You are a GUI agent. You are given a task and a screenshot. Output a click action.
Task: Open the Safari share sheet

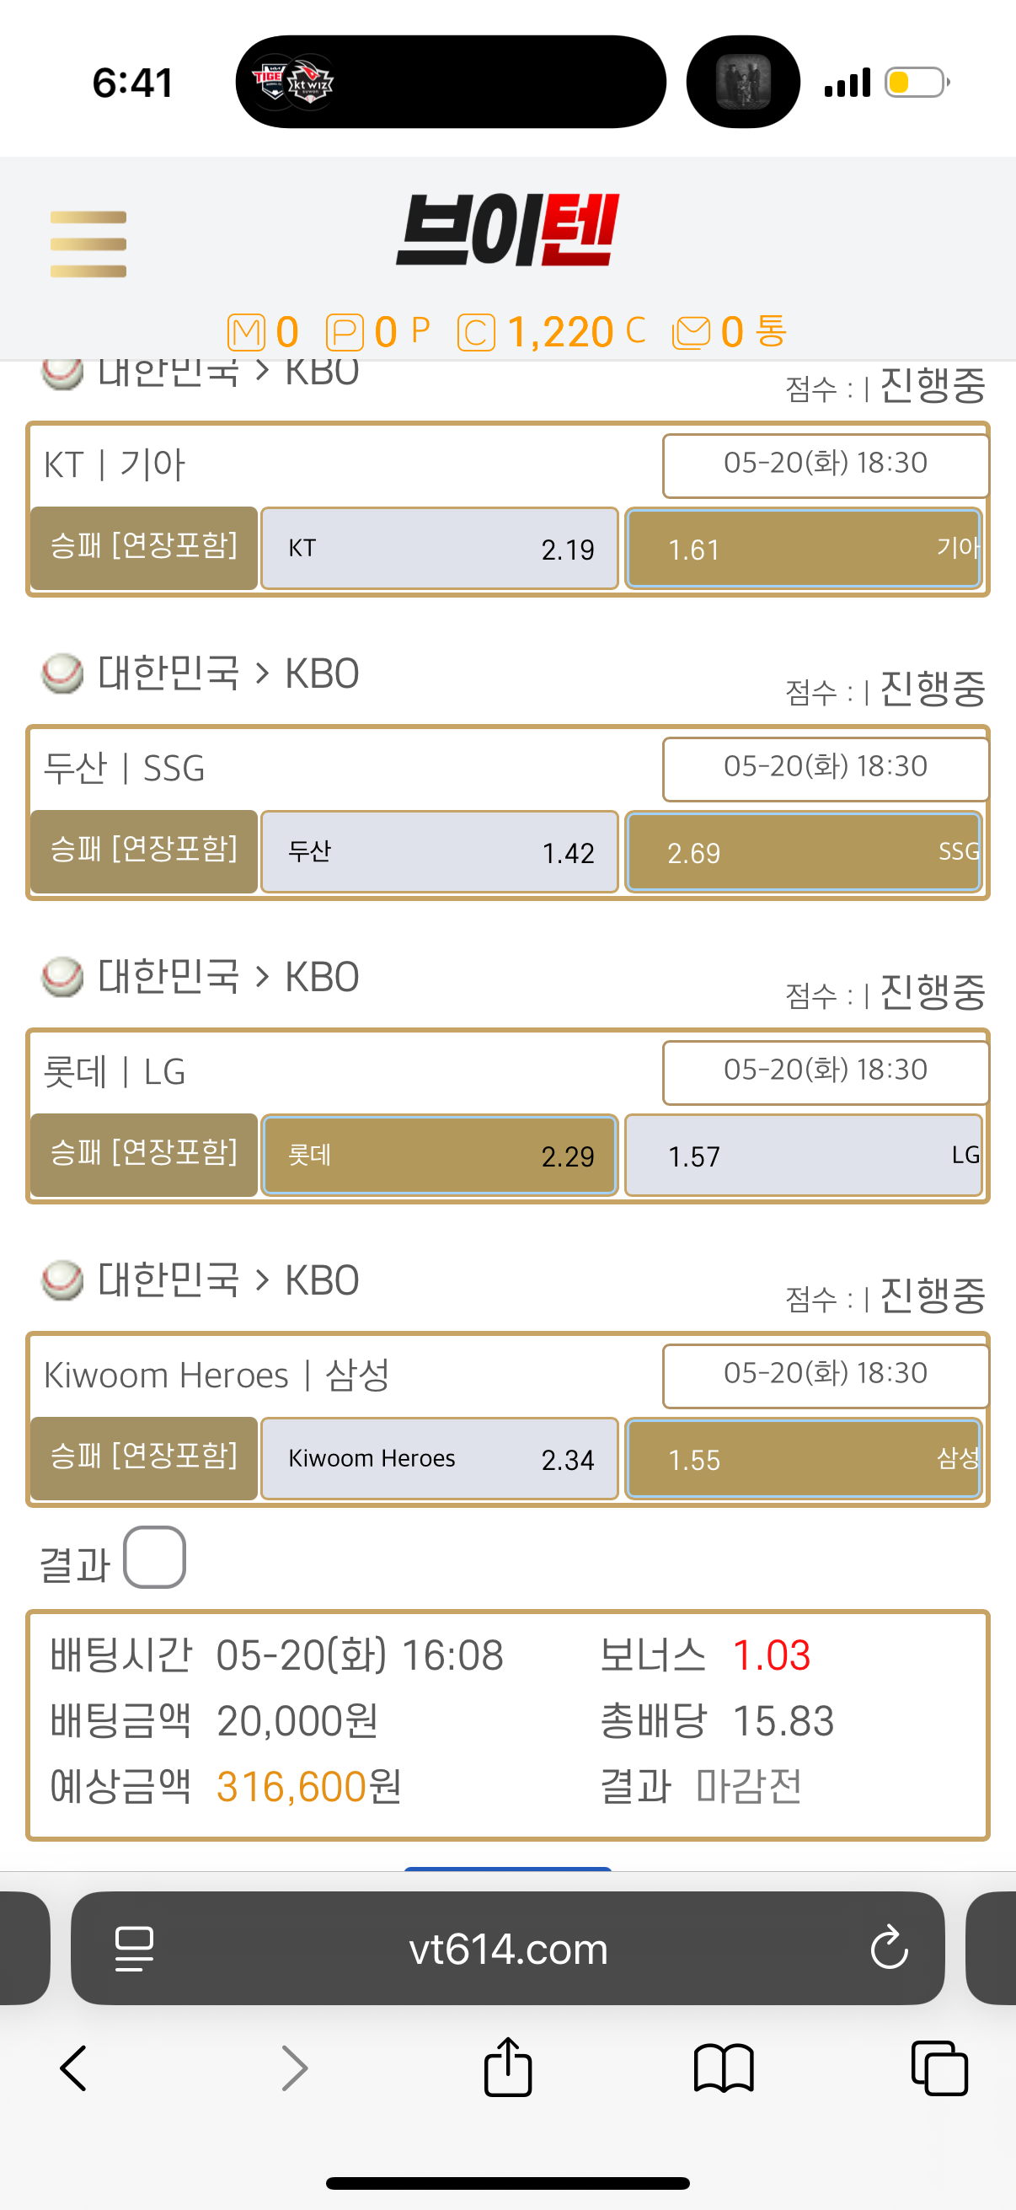[507, 2068]
